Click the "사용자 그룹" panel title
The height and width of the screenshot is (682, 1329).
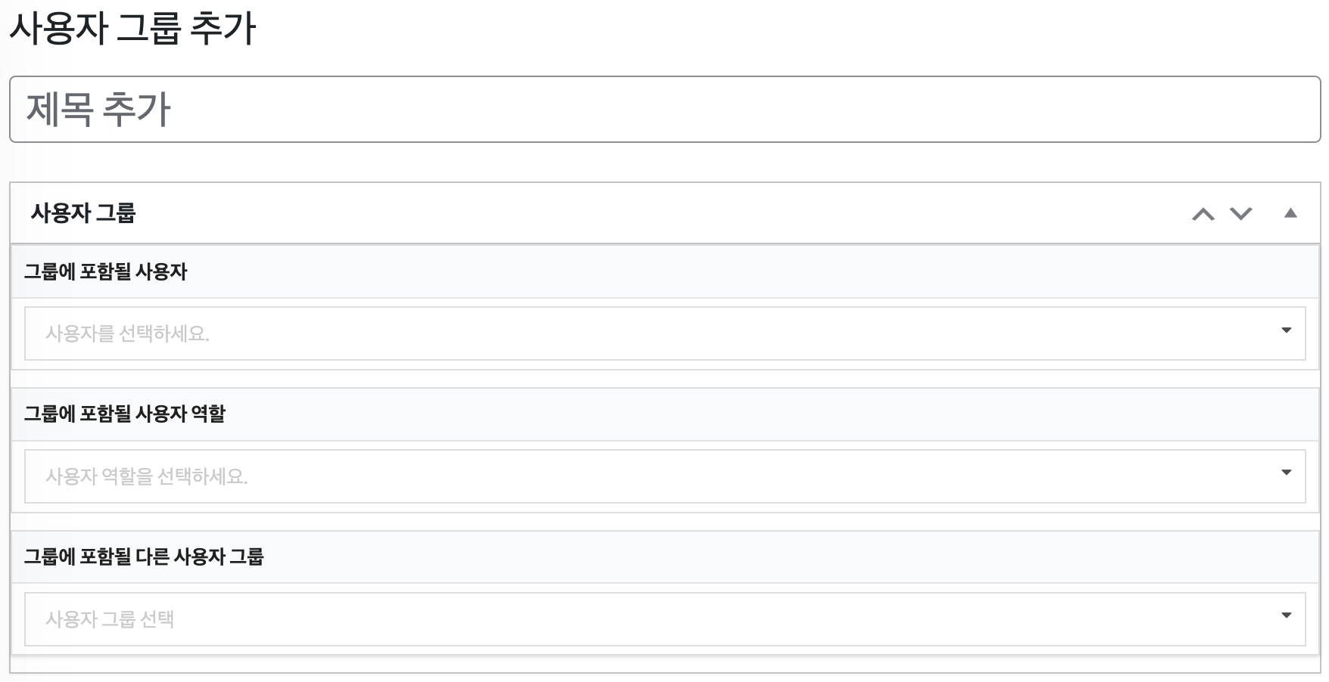[x=83, y=213]
